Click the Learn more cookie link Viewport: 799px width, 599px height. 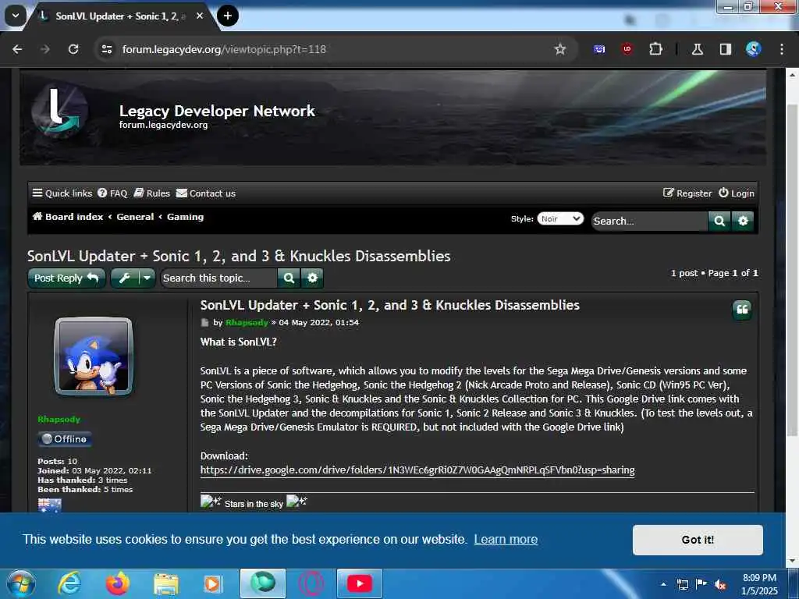[x=506, y=539]
